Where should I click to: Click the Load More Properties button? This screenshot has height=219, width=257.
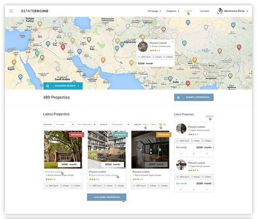(106, 197)
